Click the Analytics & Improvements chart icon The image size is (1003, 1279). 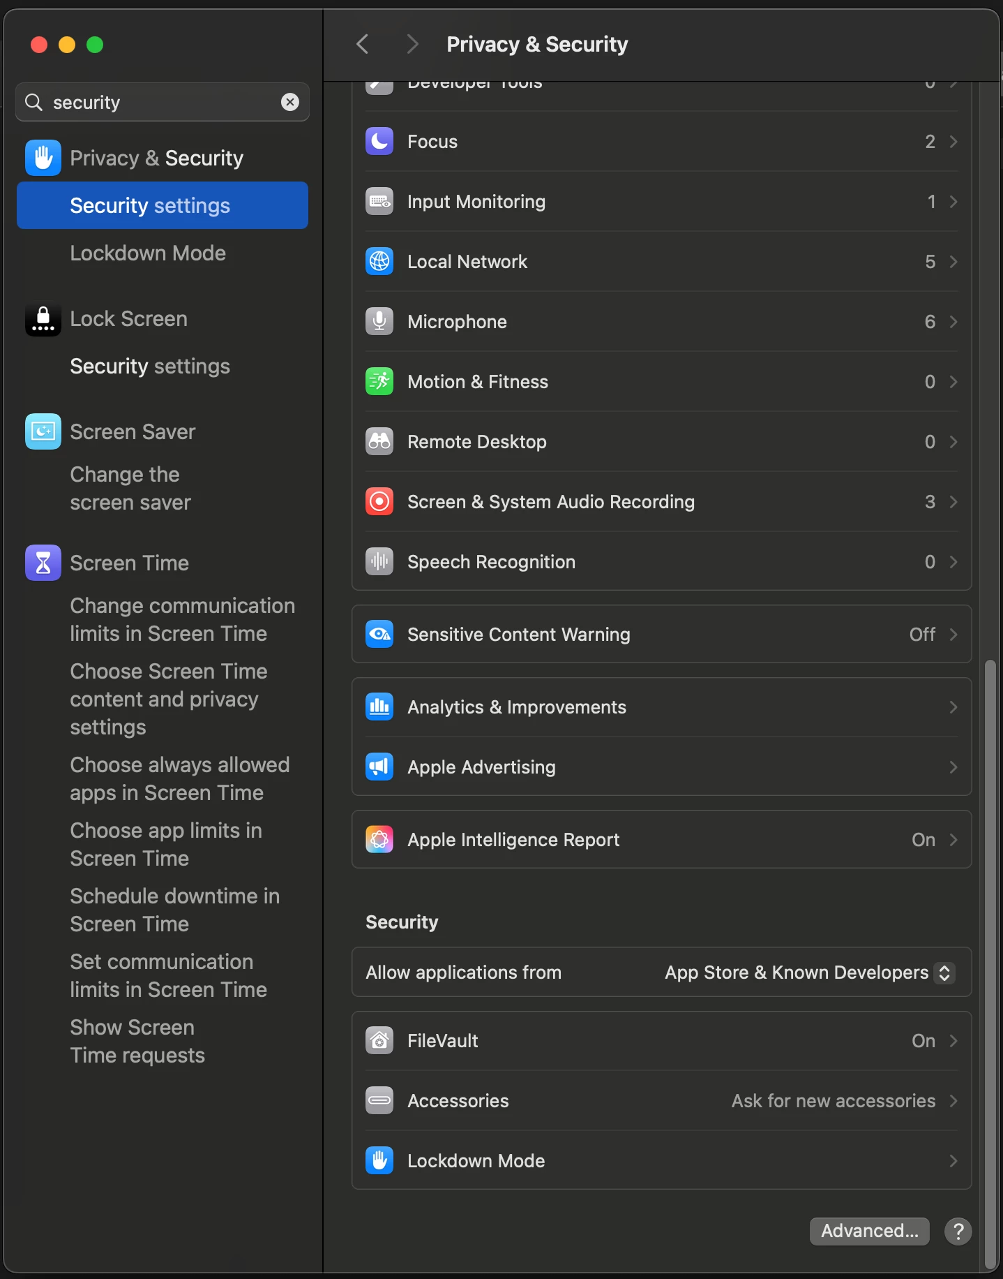379,707
